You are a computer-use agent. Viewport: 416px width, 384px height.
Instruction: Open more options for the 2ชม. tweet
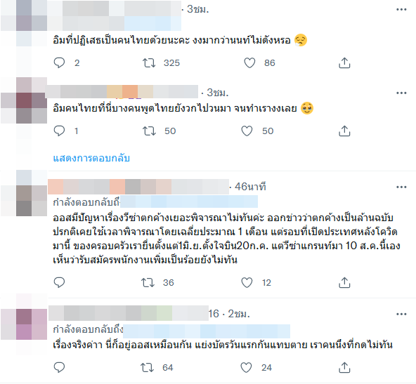tap(401, 314)
